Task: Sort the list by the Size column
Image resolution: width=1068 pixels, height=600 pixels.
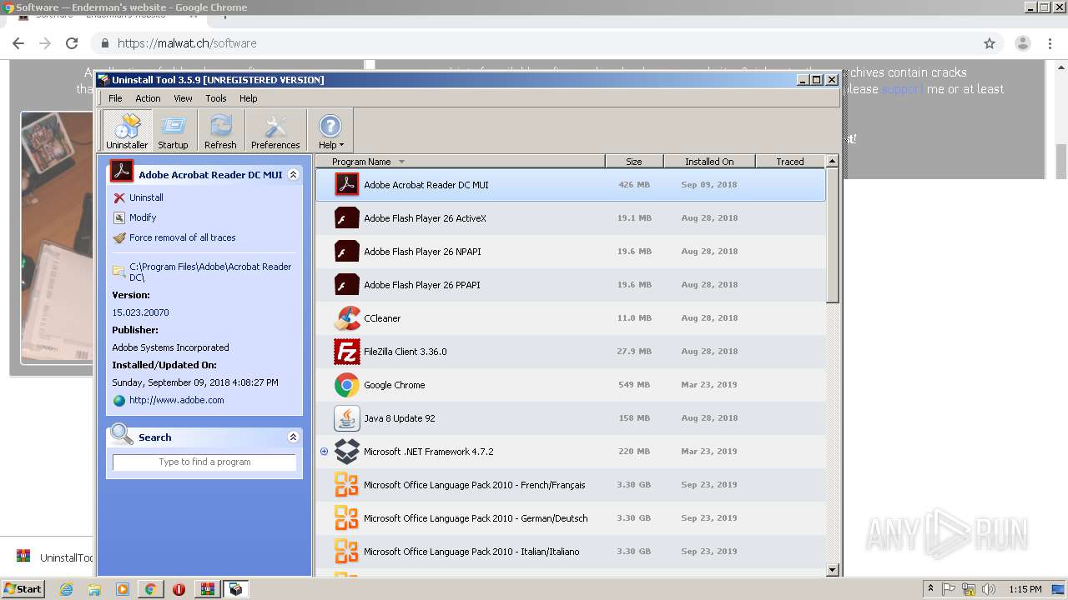Action: 634,162
